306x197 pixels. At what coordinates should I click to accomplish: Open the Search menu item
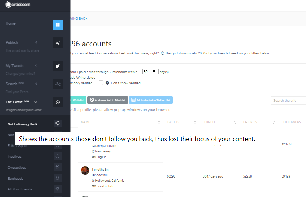pyautogui.click(x=11, y=84)
